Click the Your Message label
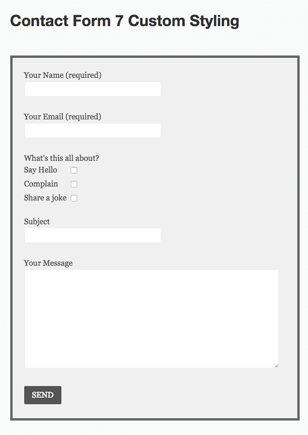The image size is (308, 435). pyautogui.click(x=48, y=263)
